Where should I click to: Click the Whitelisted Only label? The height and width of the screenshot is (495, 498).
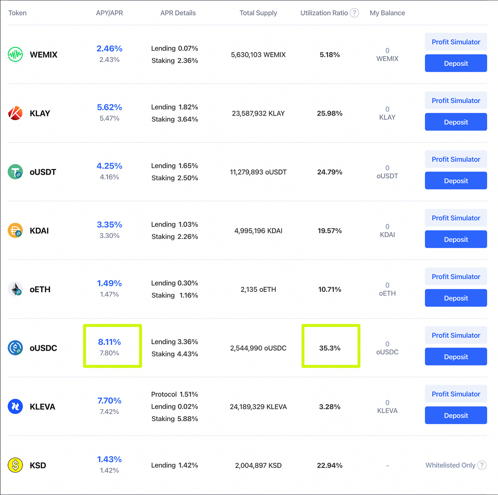(x=450, y=465)
